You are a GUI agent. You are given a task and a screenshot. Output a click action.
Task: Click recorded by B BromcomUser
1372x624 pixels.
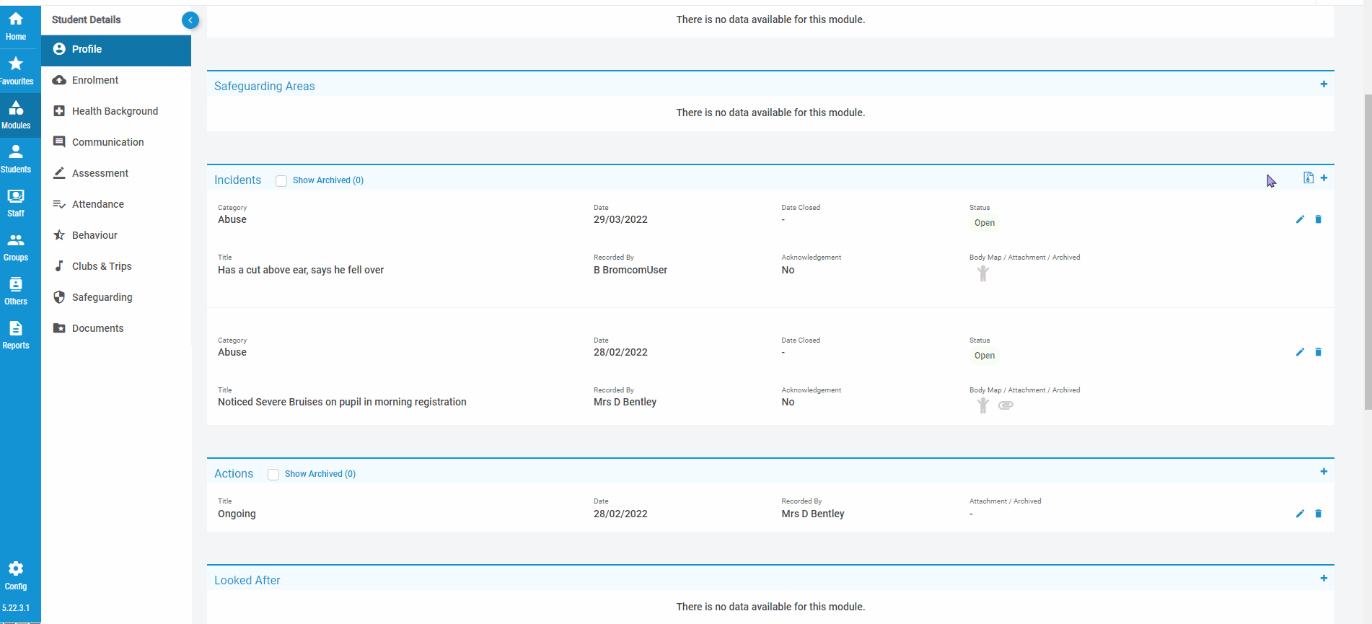pos(630,270)
